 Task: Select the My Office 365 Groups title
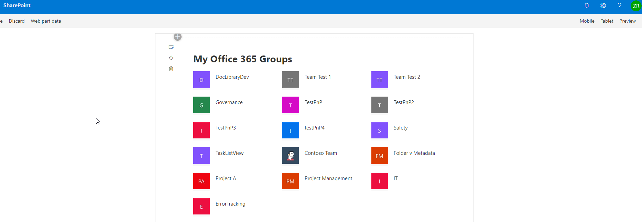click(243, 59)
